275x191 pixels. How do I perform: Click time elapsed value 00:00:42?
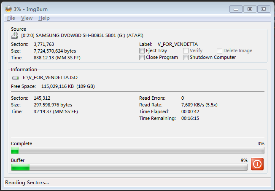point(190,111)
